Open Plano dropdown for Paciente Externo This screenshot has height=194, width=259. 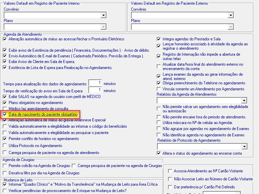(231, 27)
